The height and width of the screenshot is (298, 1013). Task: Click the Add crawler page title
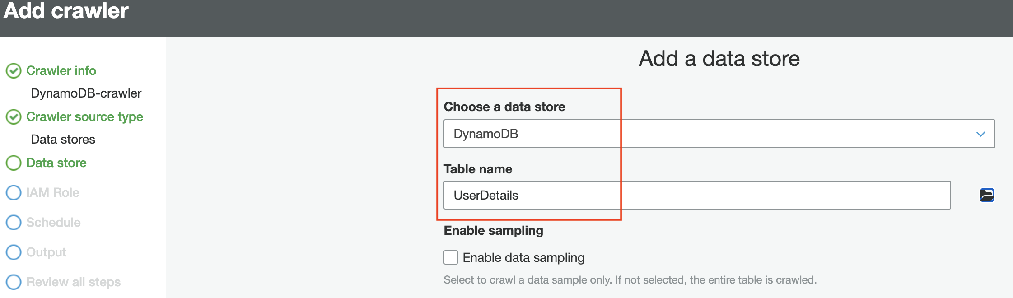(66, 11)
